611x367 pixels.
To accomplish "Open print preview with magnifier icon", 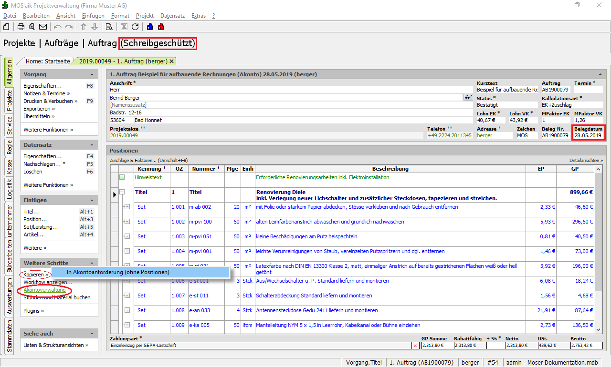I will (32, 27).
